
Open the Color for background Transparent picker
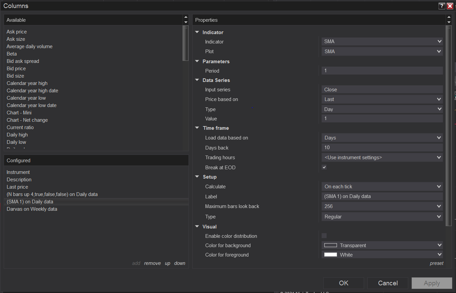[382, 246]
